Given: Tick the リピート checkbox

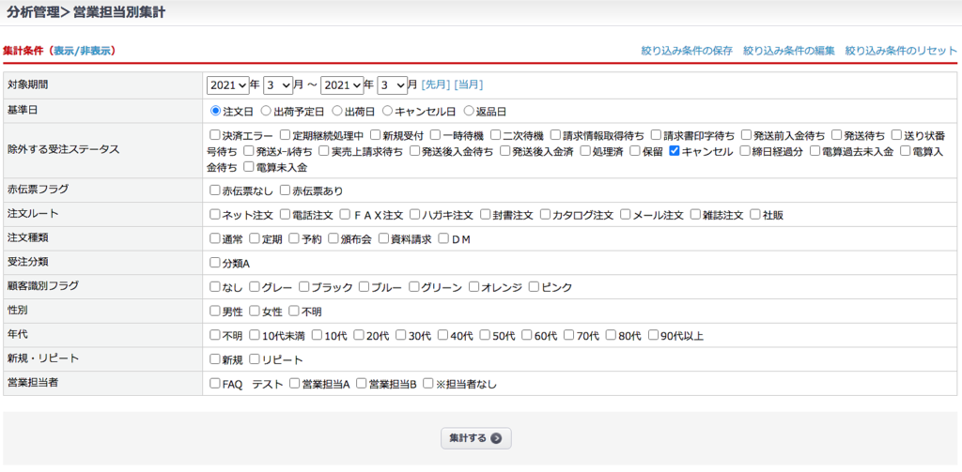Looking at the screenshot, I should [x=255, y=360].
